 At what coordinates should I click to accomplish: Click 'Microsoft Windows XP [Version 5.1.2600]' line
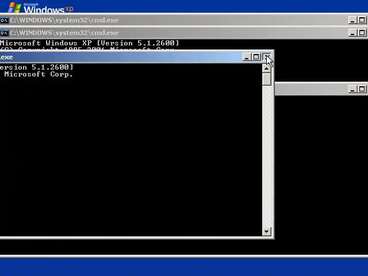pyautogui.click(x=90, y=43)
